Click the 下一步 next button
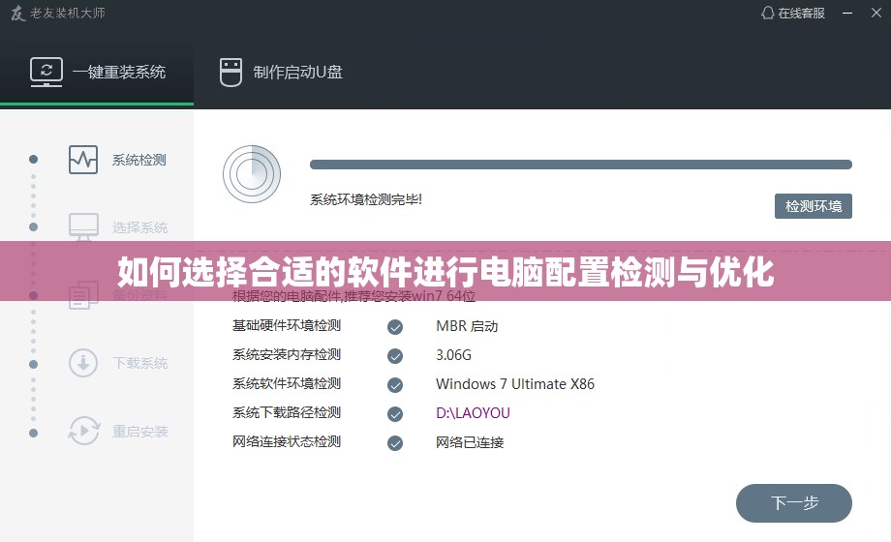Screen dimensions: 891x542 pos(794,502)
